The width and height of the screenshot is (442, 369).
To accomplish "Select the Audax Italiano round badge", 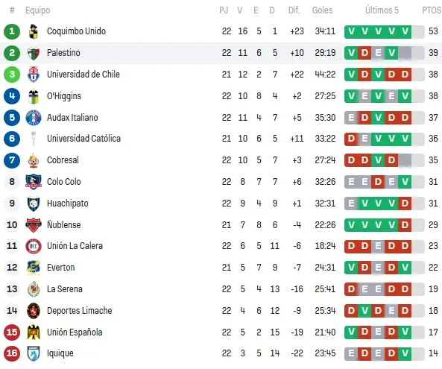I will 34,118.
